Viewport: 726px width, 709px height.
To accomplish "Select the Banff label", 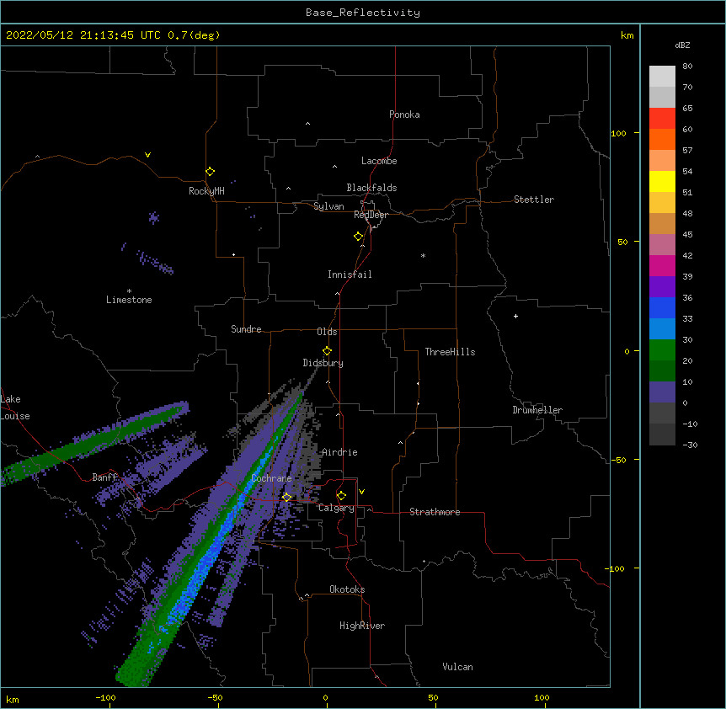I will tap(104, 477).
